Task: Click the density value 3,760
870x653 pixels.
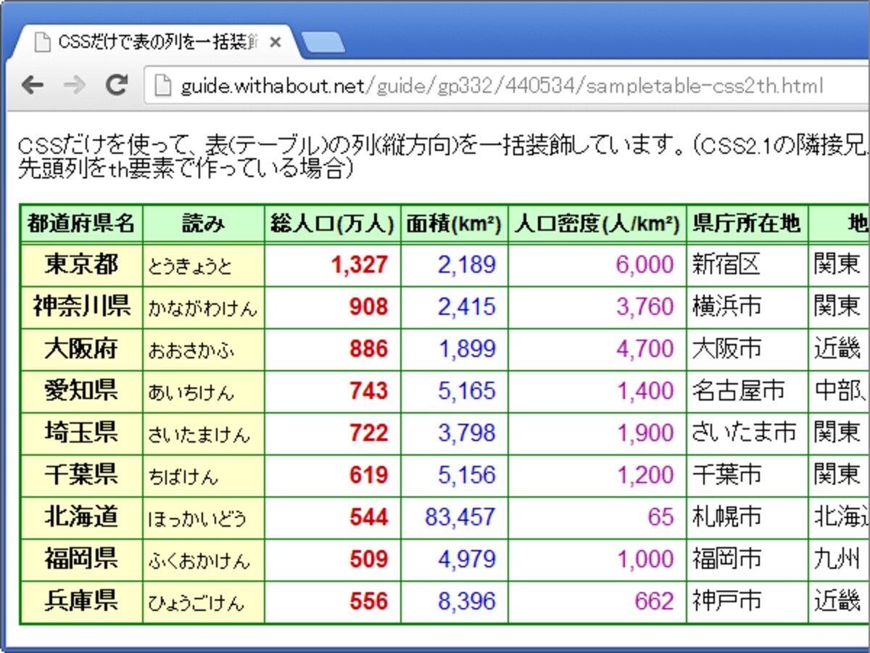Action: 645,308
